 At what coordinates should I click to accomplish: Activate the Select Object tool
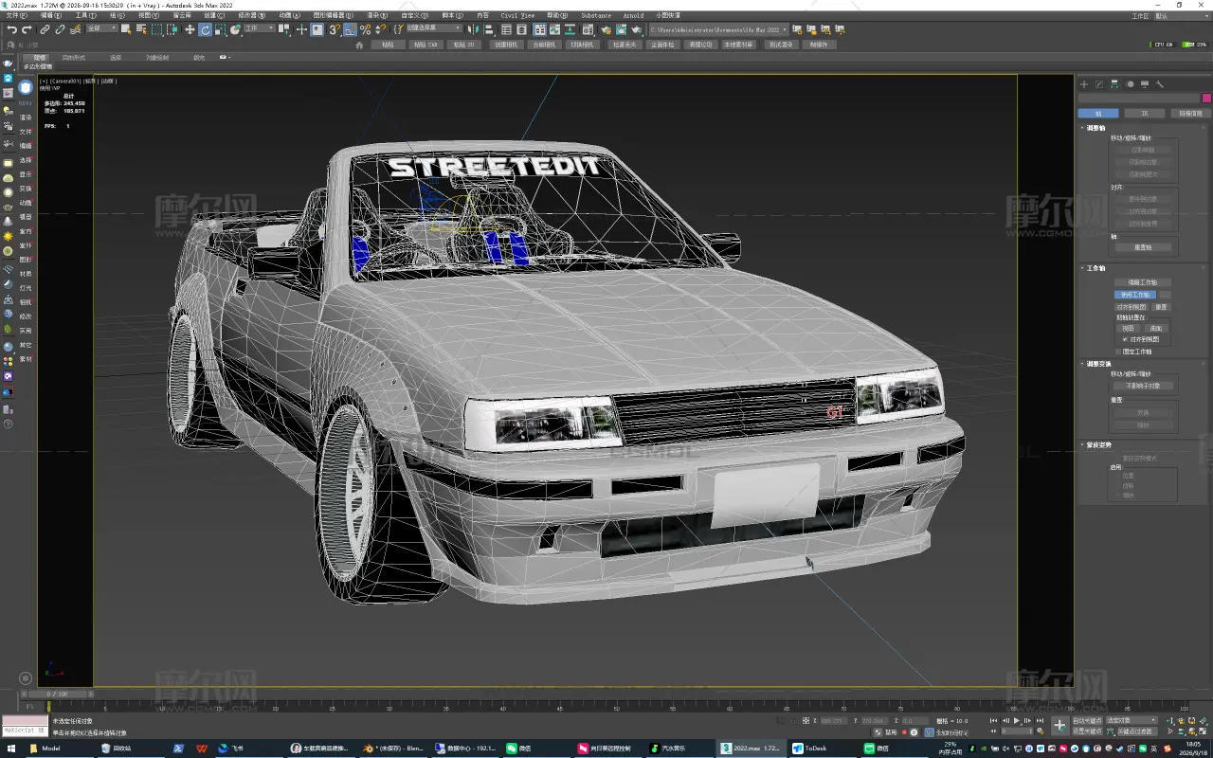coord(126,29)
